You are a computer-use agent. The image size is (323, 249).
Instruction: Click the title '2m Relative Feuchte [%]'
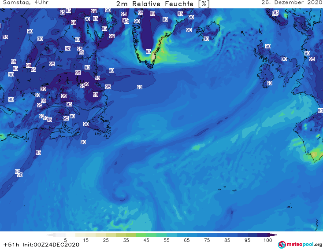coord(163,4)
